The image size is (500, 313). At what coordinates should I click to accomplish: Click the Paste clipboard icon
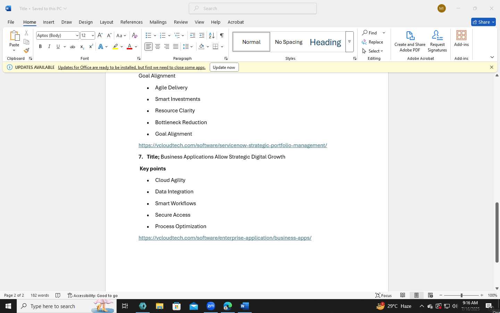coord(14,36)
